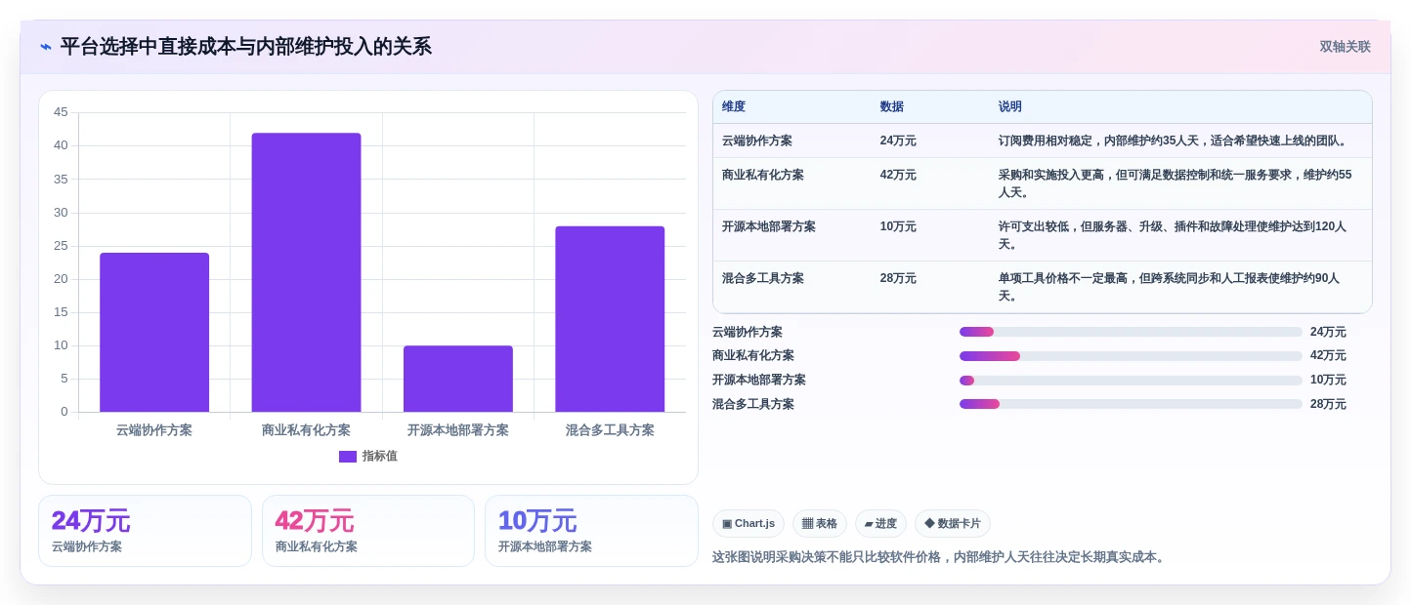
Task: Click the 商业私有化方案 x-axis label
Action: click(306, 430)
